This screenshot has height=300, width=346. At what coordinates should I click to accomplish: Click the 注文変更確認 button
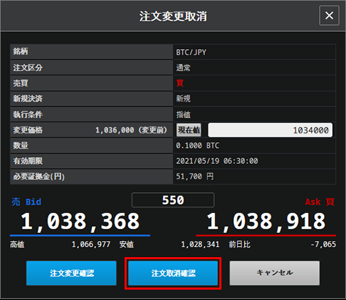pos(71,273)
